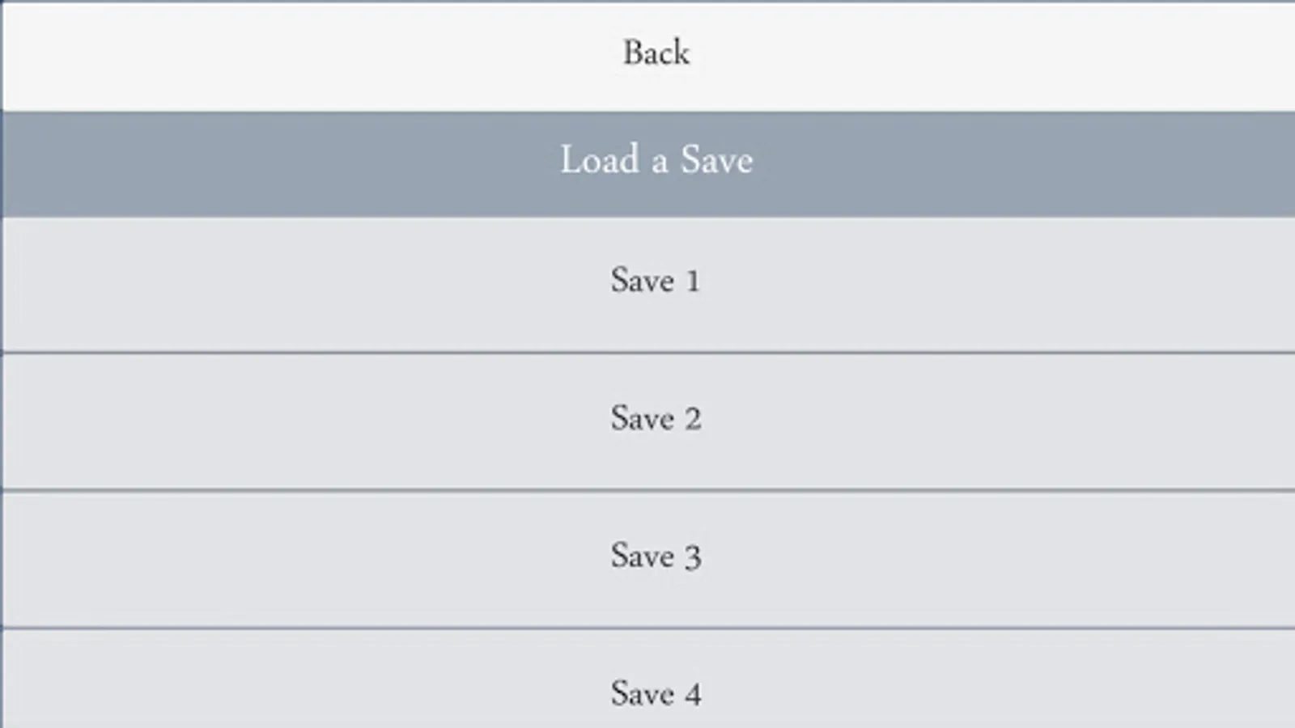Viewport: 1295px width, 728px height.
Task: Load the Save 4 slot
Action: pos(656,692)
